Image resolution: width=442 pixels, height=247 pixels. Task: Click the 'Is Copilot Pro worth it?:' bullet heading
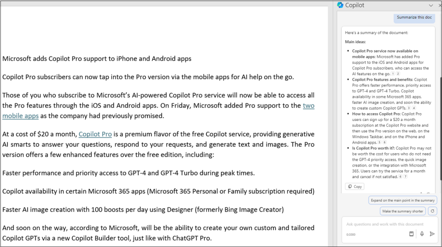pos(373,148)
